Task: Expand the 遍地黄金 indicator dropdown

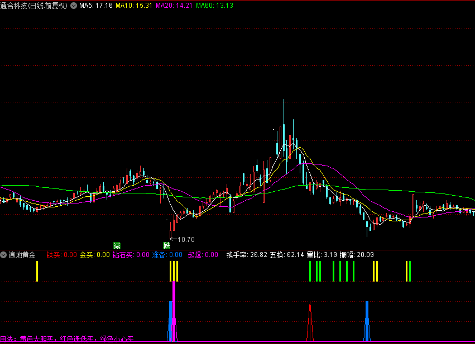Action: [x=3, y=255]
